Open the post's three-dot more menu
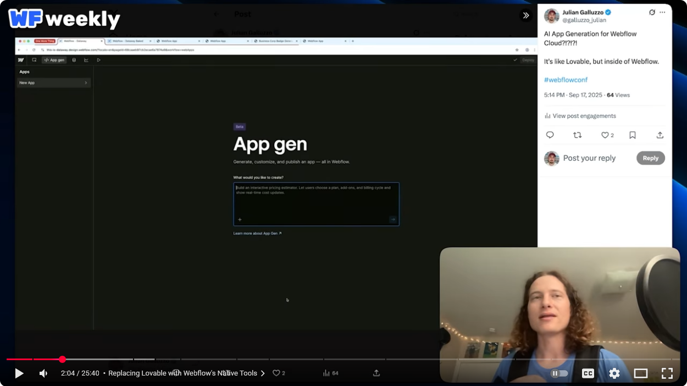Viewport: 687px width, 386px height. [663, 12]
